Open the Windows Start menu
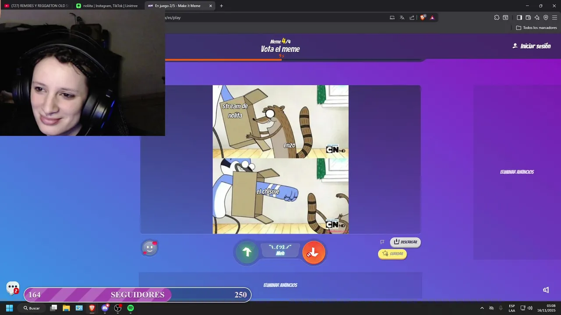 click(x=9, y=308)
